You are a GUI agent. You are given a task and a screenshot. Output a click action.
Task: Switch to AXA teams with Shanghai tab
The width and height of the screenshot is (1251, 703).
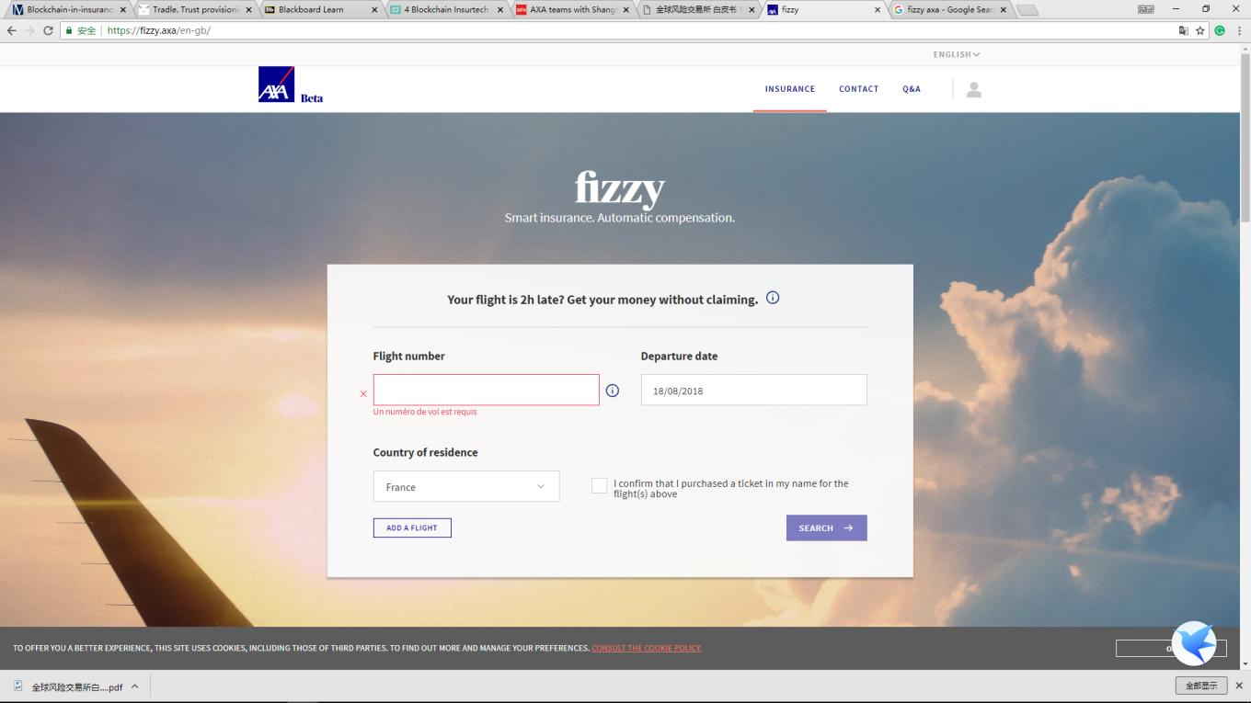(x=571, y=10)
